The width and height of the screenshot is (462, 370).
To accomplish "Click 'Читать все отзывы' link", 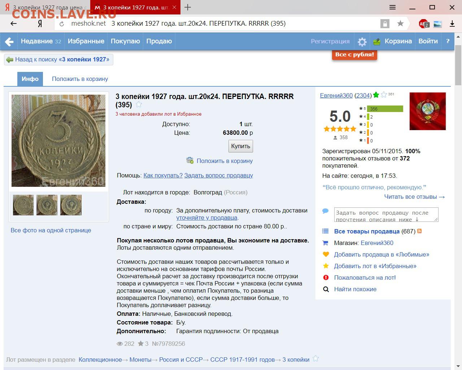I will pos(414,197).
